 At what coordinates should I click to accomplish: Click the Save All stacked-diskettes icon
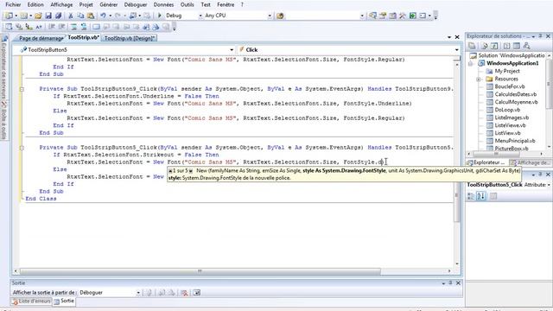tap(58, 16)
